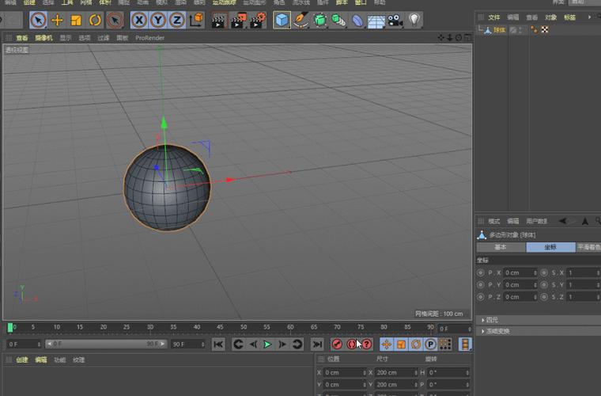Go to next keyframe

[297, 345]
